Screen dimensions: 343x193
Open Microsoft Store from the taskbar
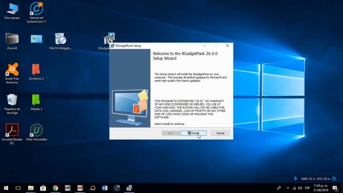click(x=43, y=188)
